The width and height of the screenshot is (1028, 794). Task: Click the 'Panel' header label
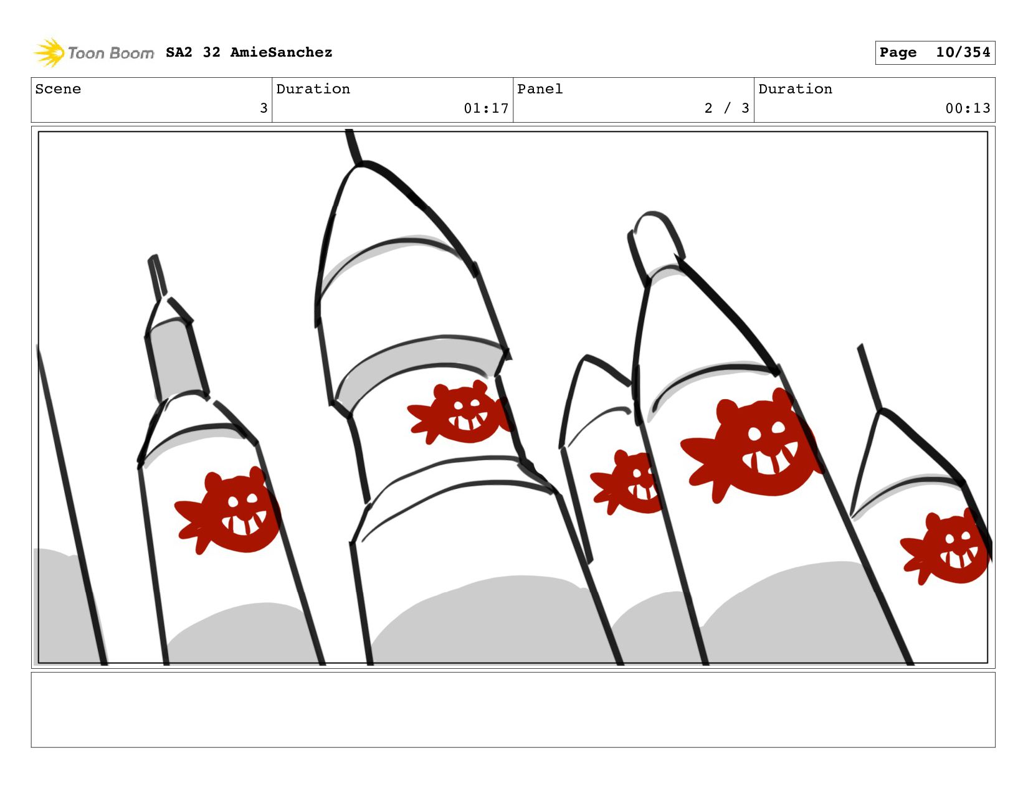click(x=540, y=89)
